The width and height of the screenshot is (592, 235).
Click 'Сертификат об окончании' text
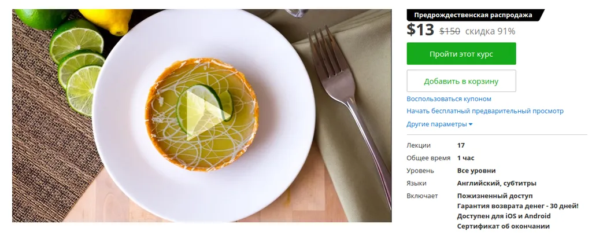[x=503, y=226]
